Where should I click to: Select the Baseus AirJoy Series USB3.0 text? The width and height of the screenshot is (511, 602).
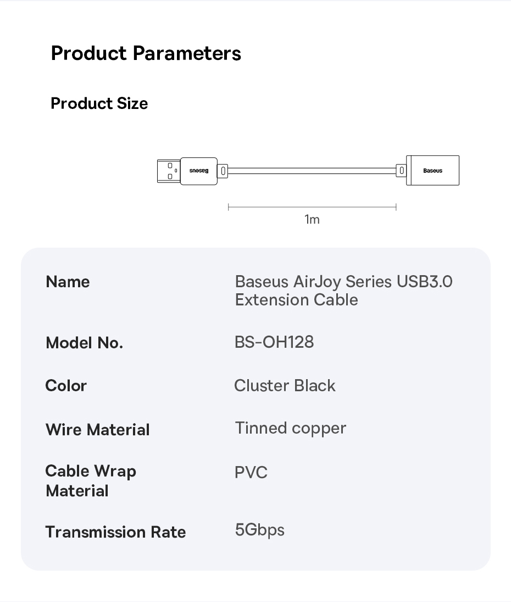point(343,282)
